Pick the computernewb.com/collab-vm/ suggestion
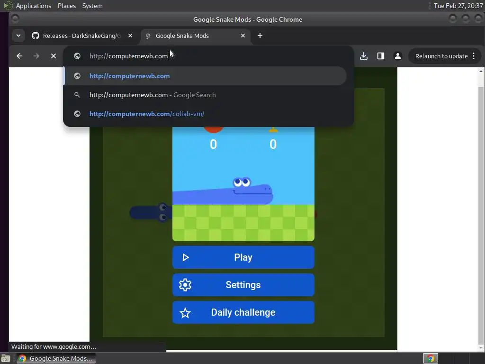 [x=205, y=114]
